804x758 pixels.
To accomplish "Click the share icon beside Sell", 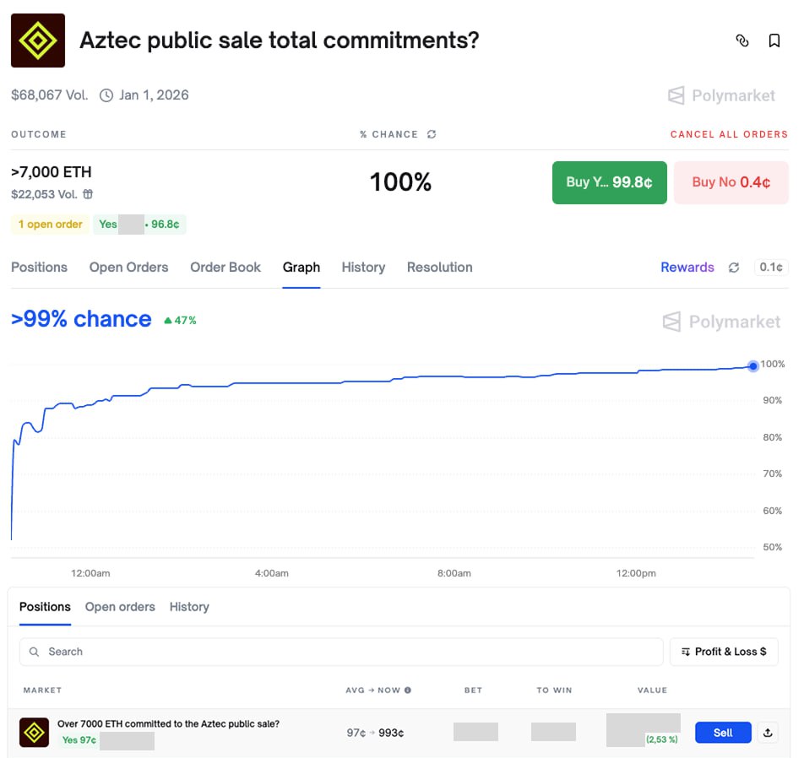I will (x=768, y=733).
